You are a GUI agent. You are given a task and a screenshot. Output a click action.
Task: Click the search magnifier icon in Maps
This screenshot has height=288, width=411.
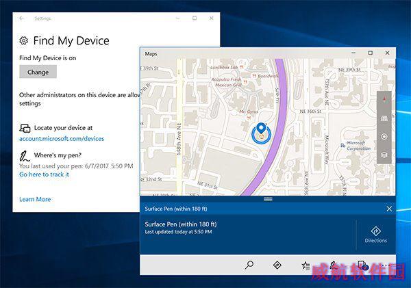coord(249,265)
